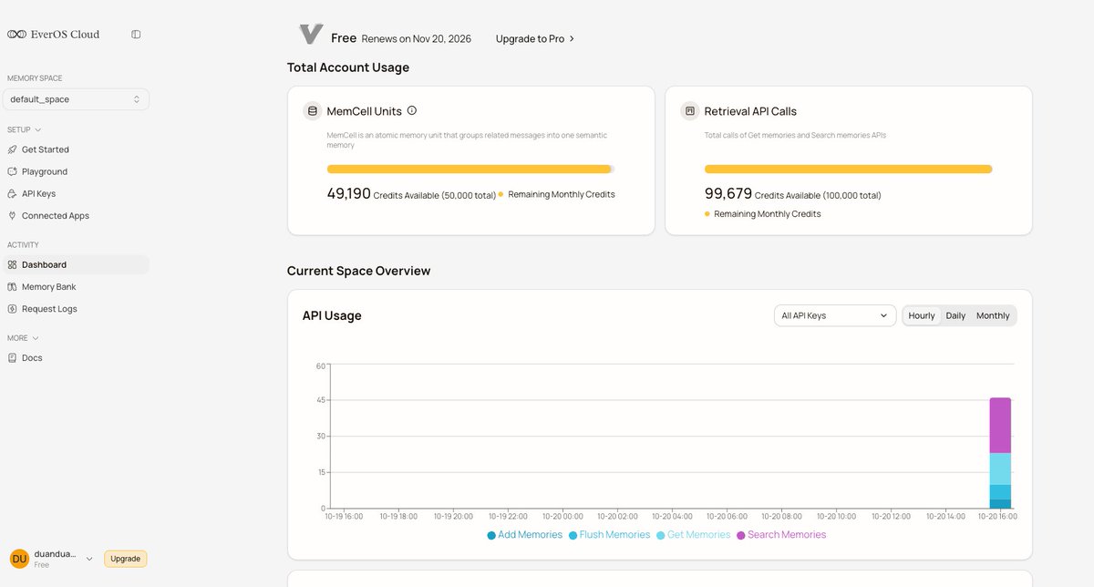Collapse the SETUP section chevron
This screenshot has height=587, width=1094.
click(38, 130)
